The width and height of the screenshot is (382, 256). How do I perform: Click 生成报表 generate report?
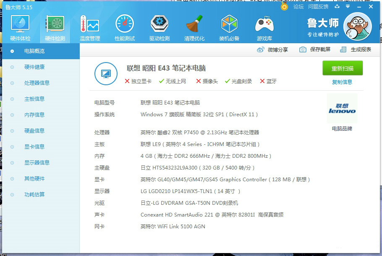361,50
